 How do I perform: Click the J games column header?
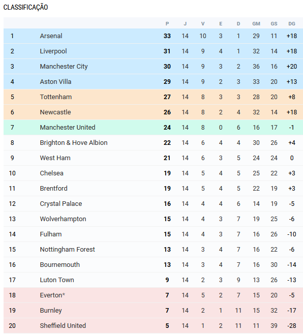(185, 24)
